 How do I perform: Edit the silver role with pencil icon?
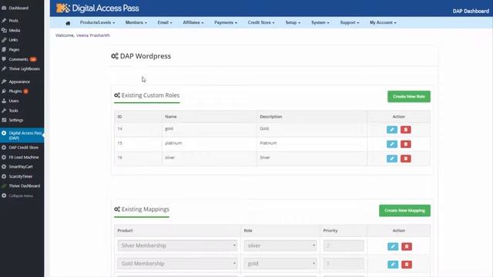[x=392, y=159]
